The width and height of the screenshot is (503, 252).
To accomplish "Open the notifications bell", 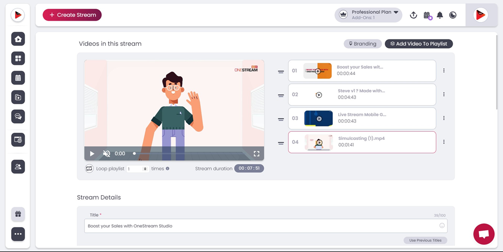I will [x=440, y=15].
